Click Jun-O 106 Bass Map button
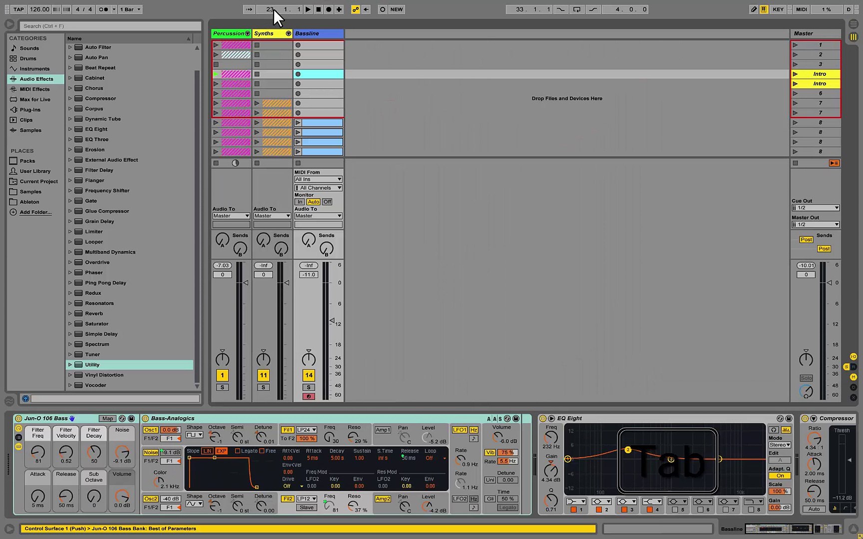The width and height of the screenshot is (863, 539). tap(107, 419)
